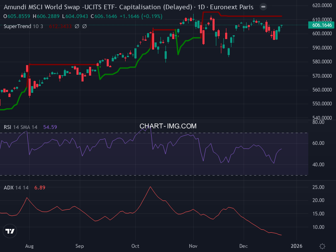Open symbol menu by clicking the Amundi title
The image size is (336, 252).
pyautogui.click(x=42, y=7)
